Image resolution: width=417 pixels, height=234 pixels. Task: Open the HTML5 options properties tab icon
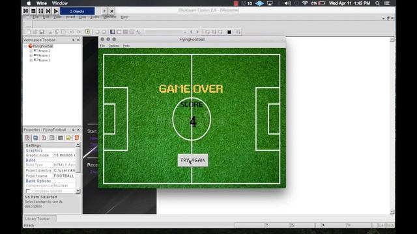coord(77,138)
